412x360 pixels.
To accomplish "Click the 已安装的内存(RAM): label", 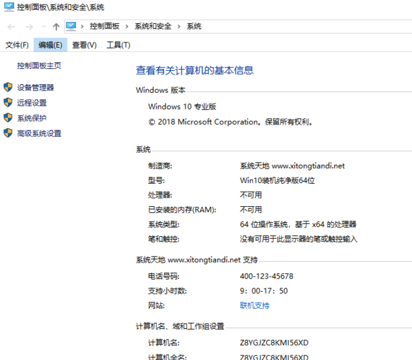I will [x=182, y=210].
